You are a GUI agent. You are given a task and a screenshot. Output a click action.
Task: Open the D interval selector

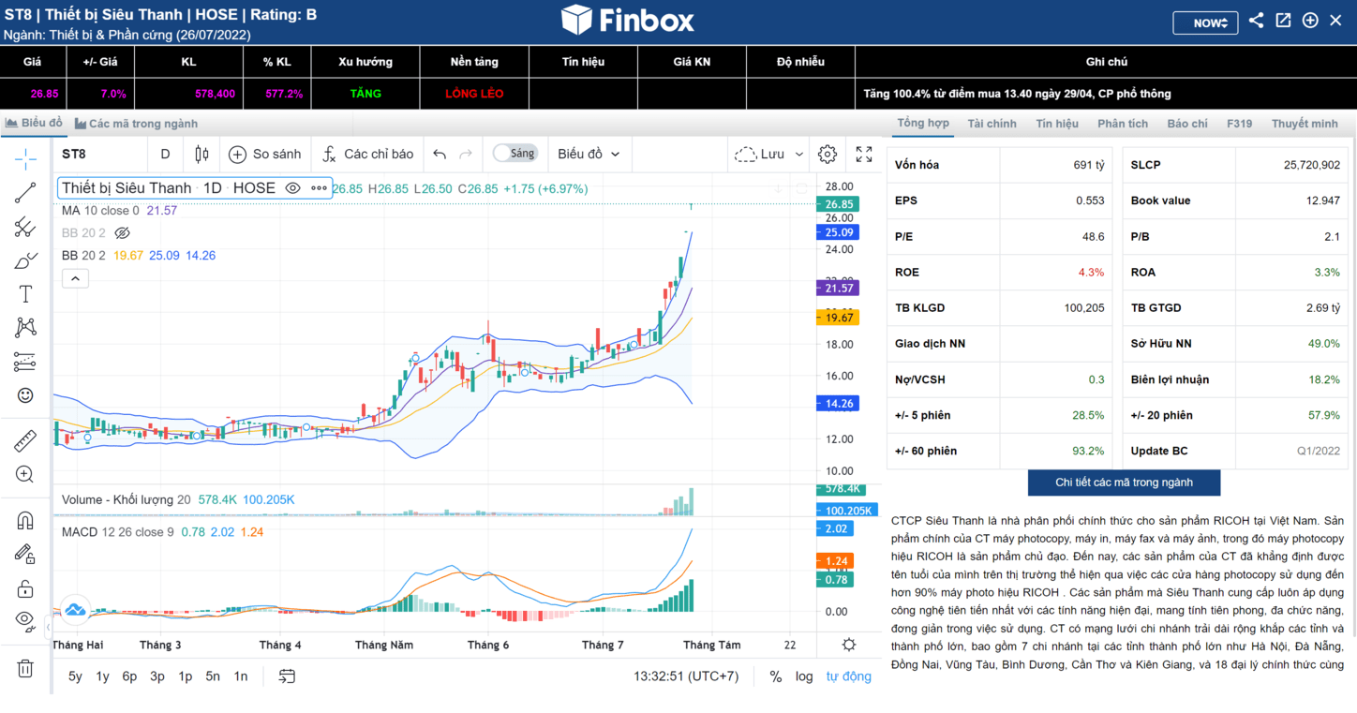pyautogui.click(x=166, y=155)
